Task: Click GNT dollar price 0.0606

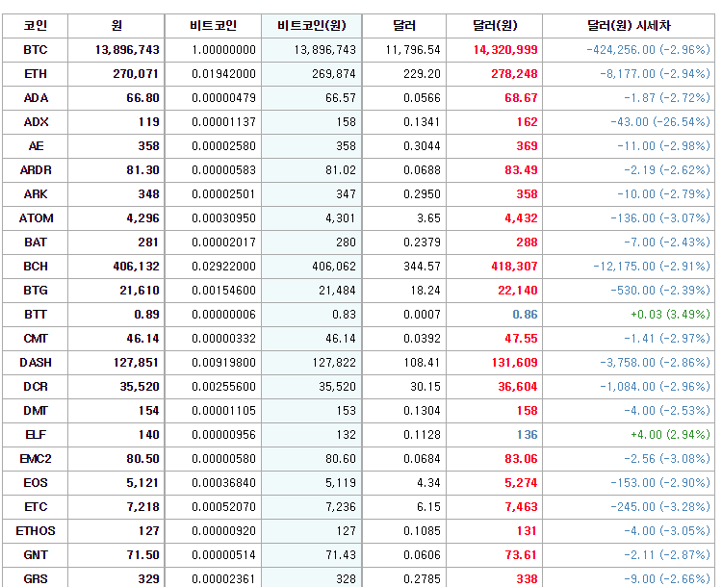Action: point(422,555)
